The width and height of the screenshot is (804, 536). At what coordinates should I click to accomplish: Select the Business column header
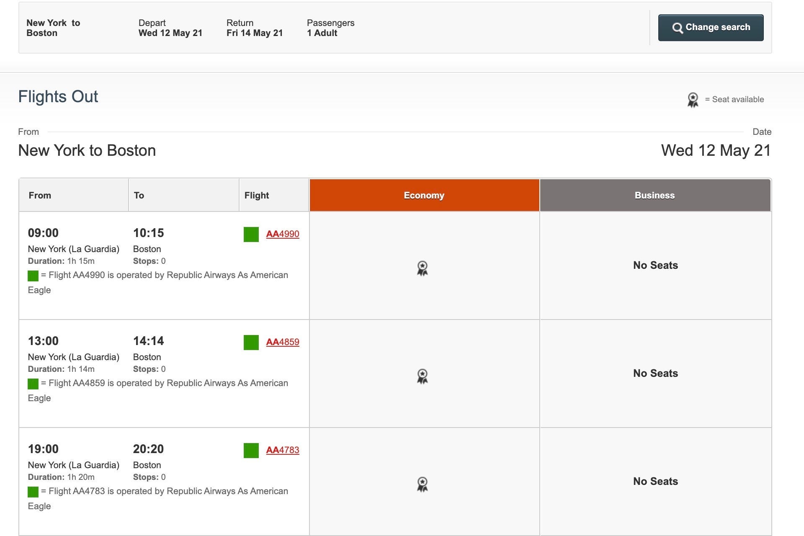(x=655, y=196)
